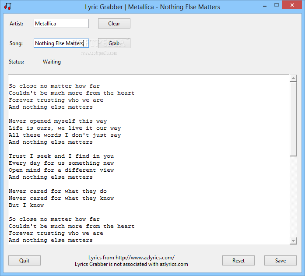This screenshot has width=305, height=276.
Task: Quit the Lyric Grabber application
Action: pos(25,261)
